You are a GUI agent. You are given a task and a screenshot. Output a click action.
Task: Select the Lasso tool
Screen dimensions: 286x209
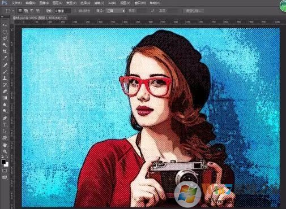(5, 38)
